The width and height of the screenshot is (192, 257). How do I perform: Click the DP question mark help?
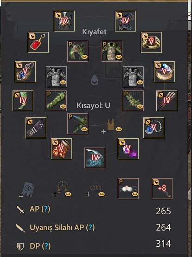click(46, 246)
